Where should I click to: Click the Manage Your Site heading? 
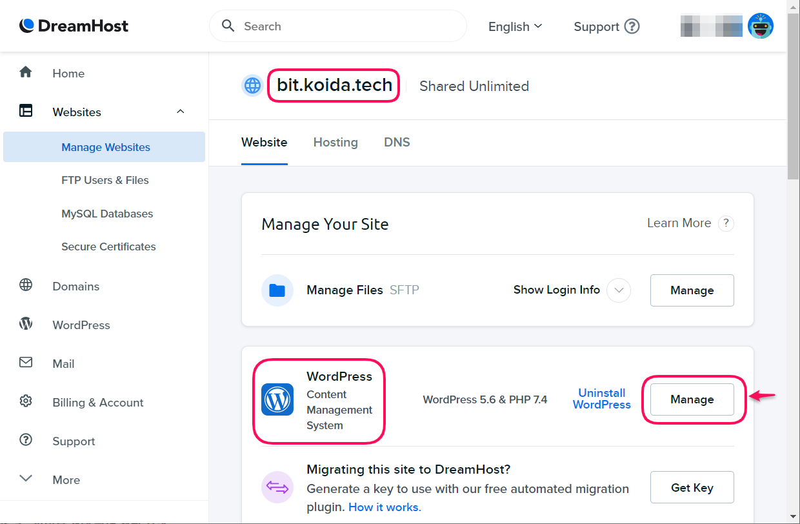coord(325,225)
